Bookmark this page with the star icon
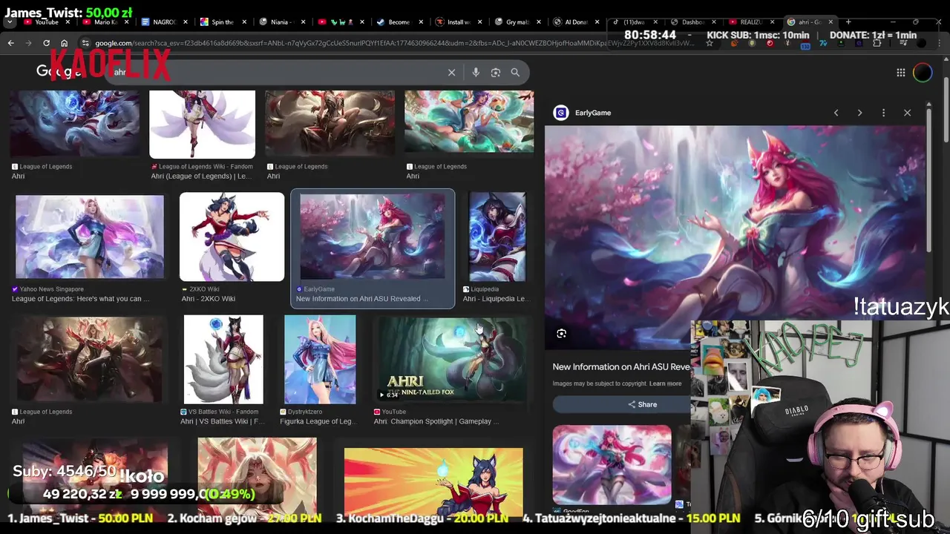Viewport: 950px width, 534px height. (x=710, y=43)
